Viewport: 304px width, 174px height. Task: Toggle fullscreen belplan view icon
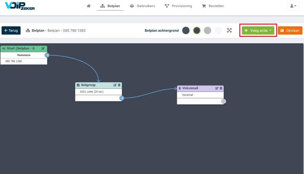pyautogui.click(x=229, y=31)
